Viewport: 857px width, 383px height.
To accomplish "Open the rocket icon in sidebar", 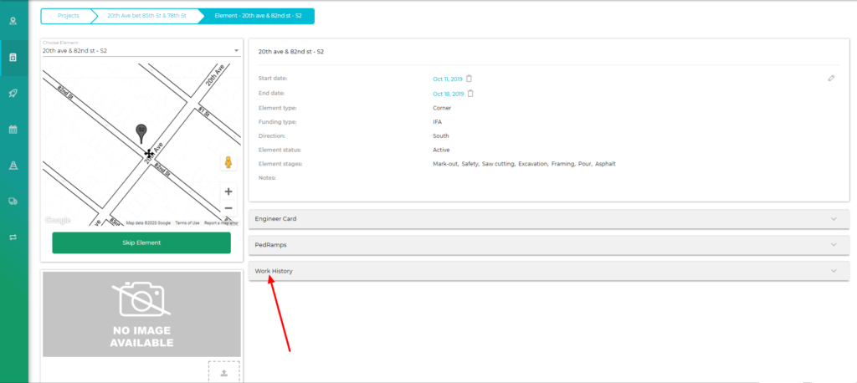I will [x=13, y=93].
